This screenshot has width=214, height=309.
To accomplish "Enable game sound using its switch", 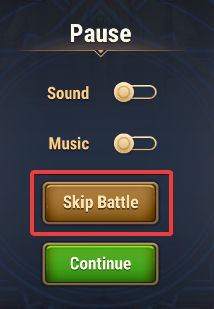I will click(x=135, y=92).
